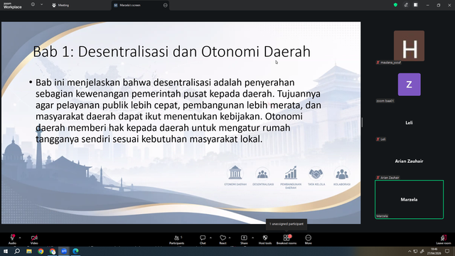Open the Chat panel

[x=203, y=240]
